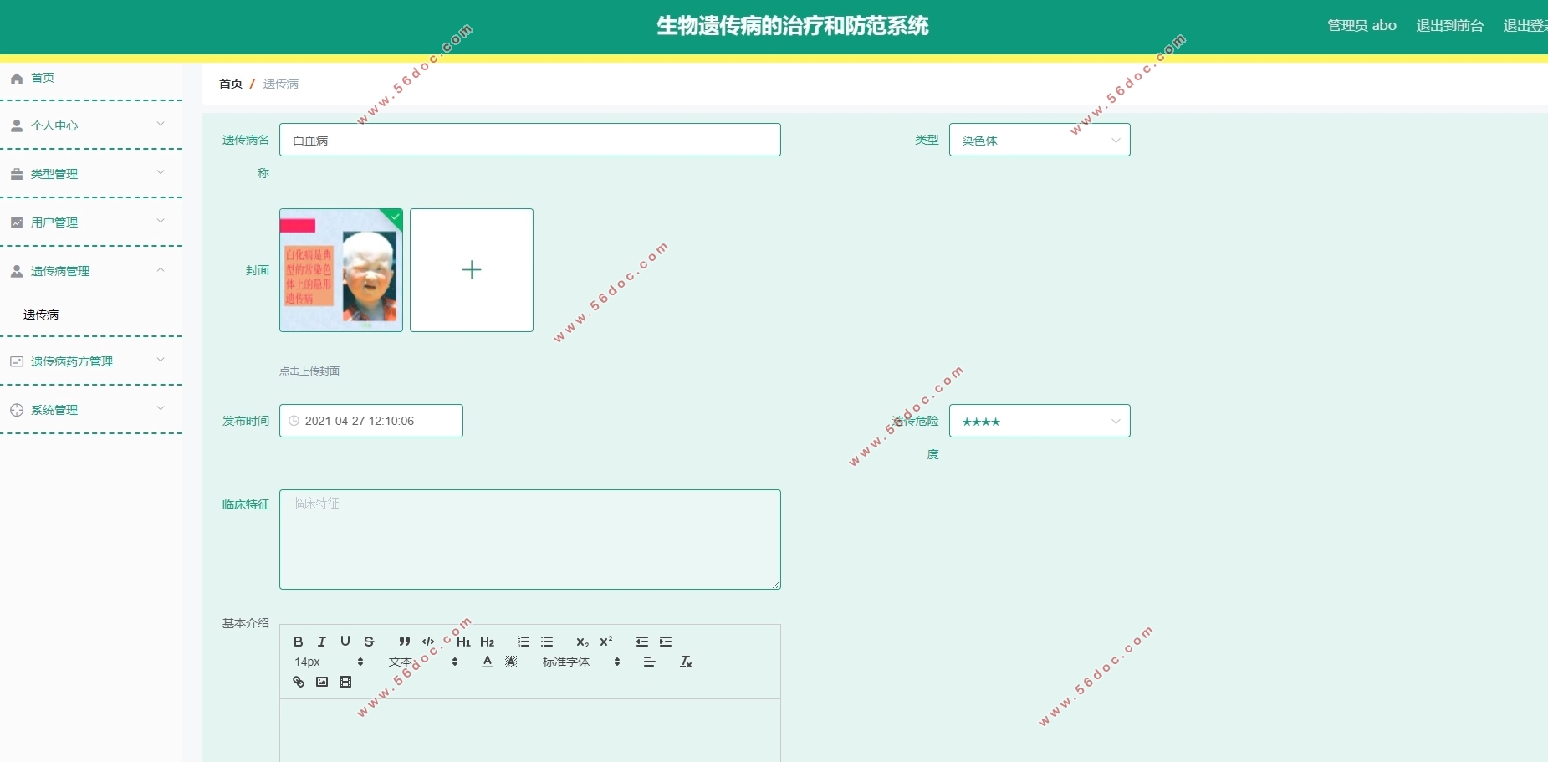Expand 系统管理 sidebar menu
The width and height of the screenshot is (1548, 762).
(x=91, y=410)
